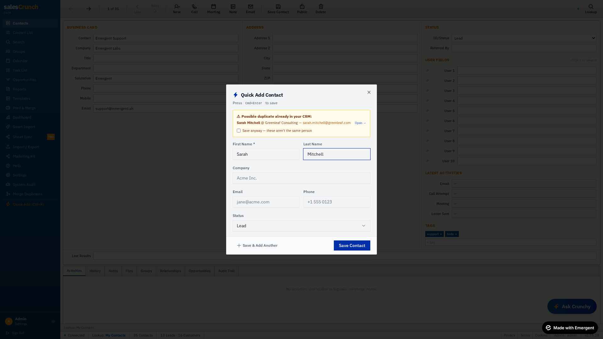Click the Phone field in Quick Add
603x339 pixels.
[337, 202]
